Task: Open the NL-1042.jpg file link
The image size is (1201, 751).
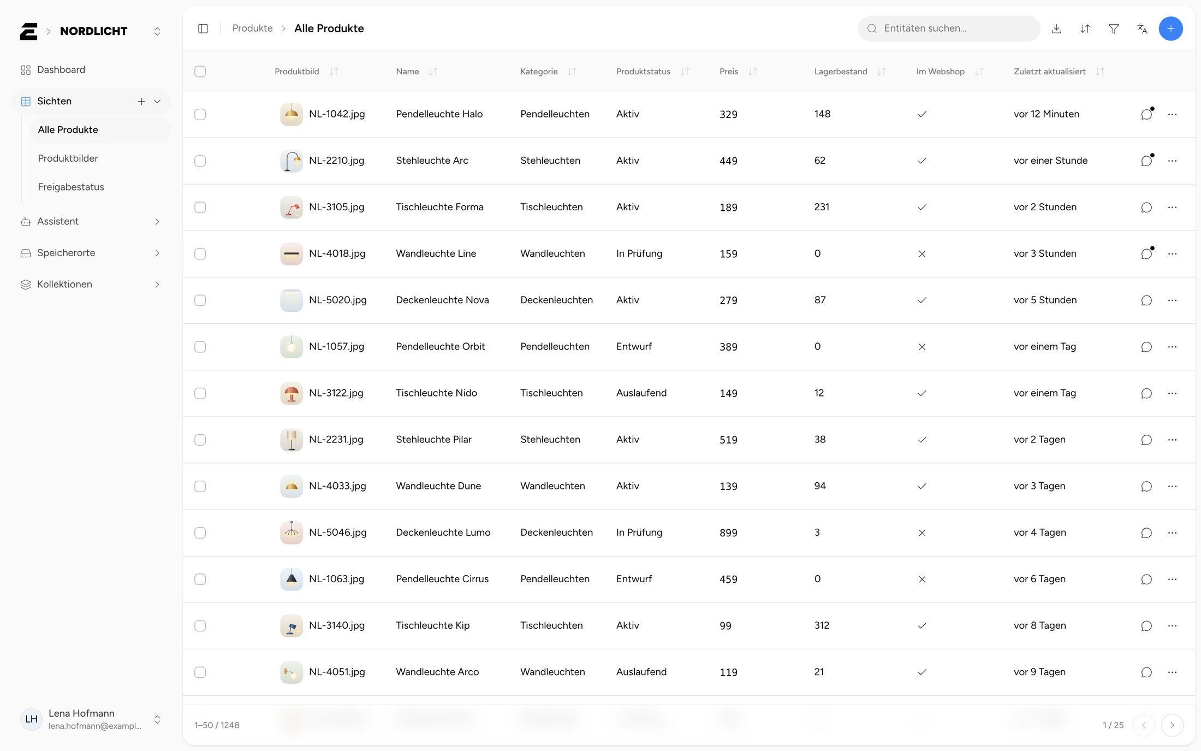Action: click(337, 114)
